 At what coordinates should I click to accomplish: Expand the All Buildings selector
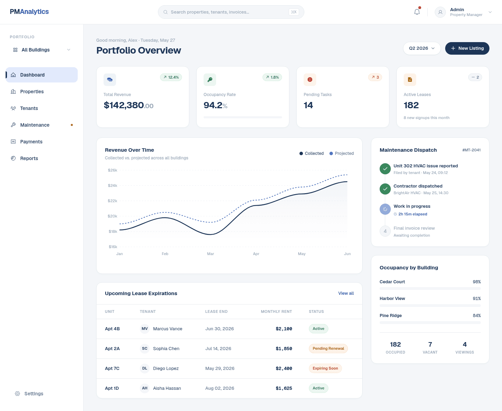point(42,50)
